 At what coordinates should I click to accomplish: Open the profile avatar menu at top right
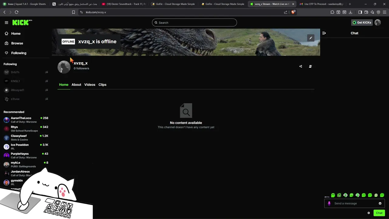tap(378, 23)
